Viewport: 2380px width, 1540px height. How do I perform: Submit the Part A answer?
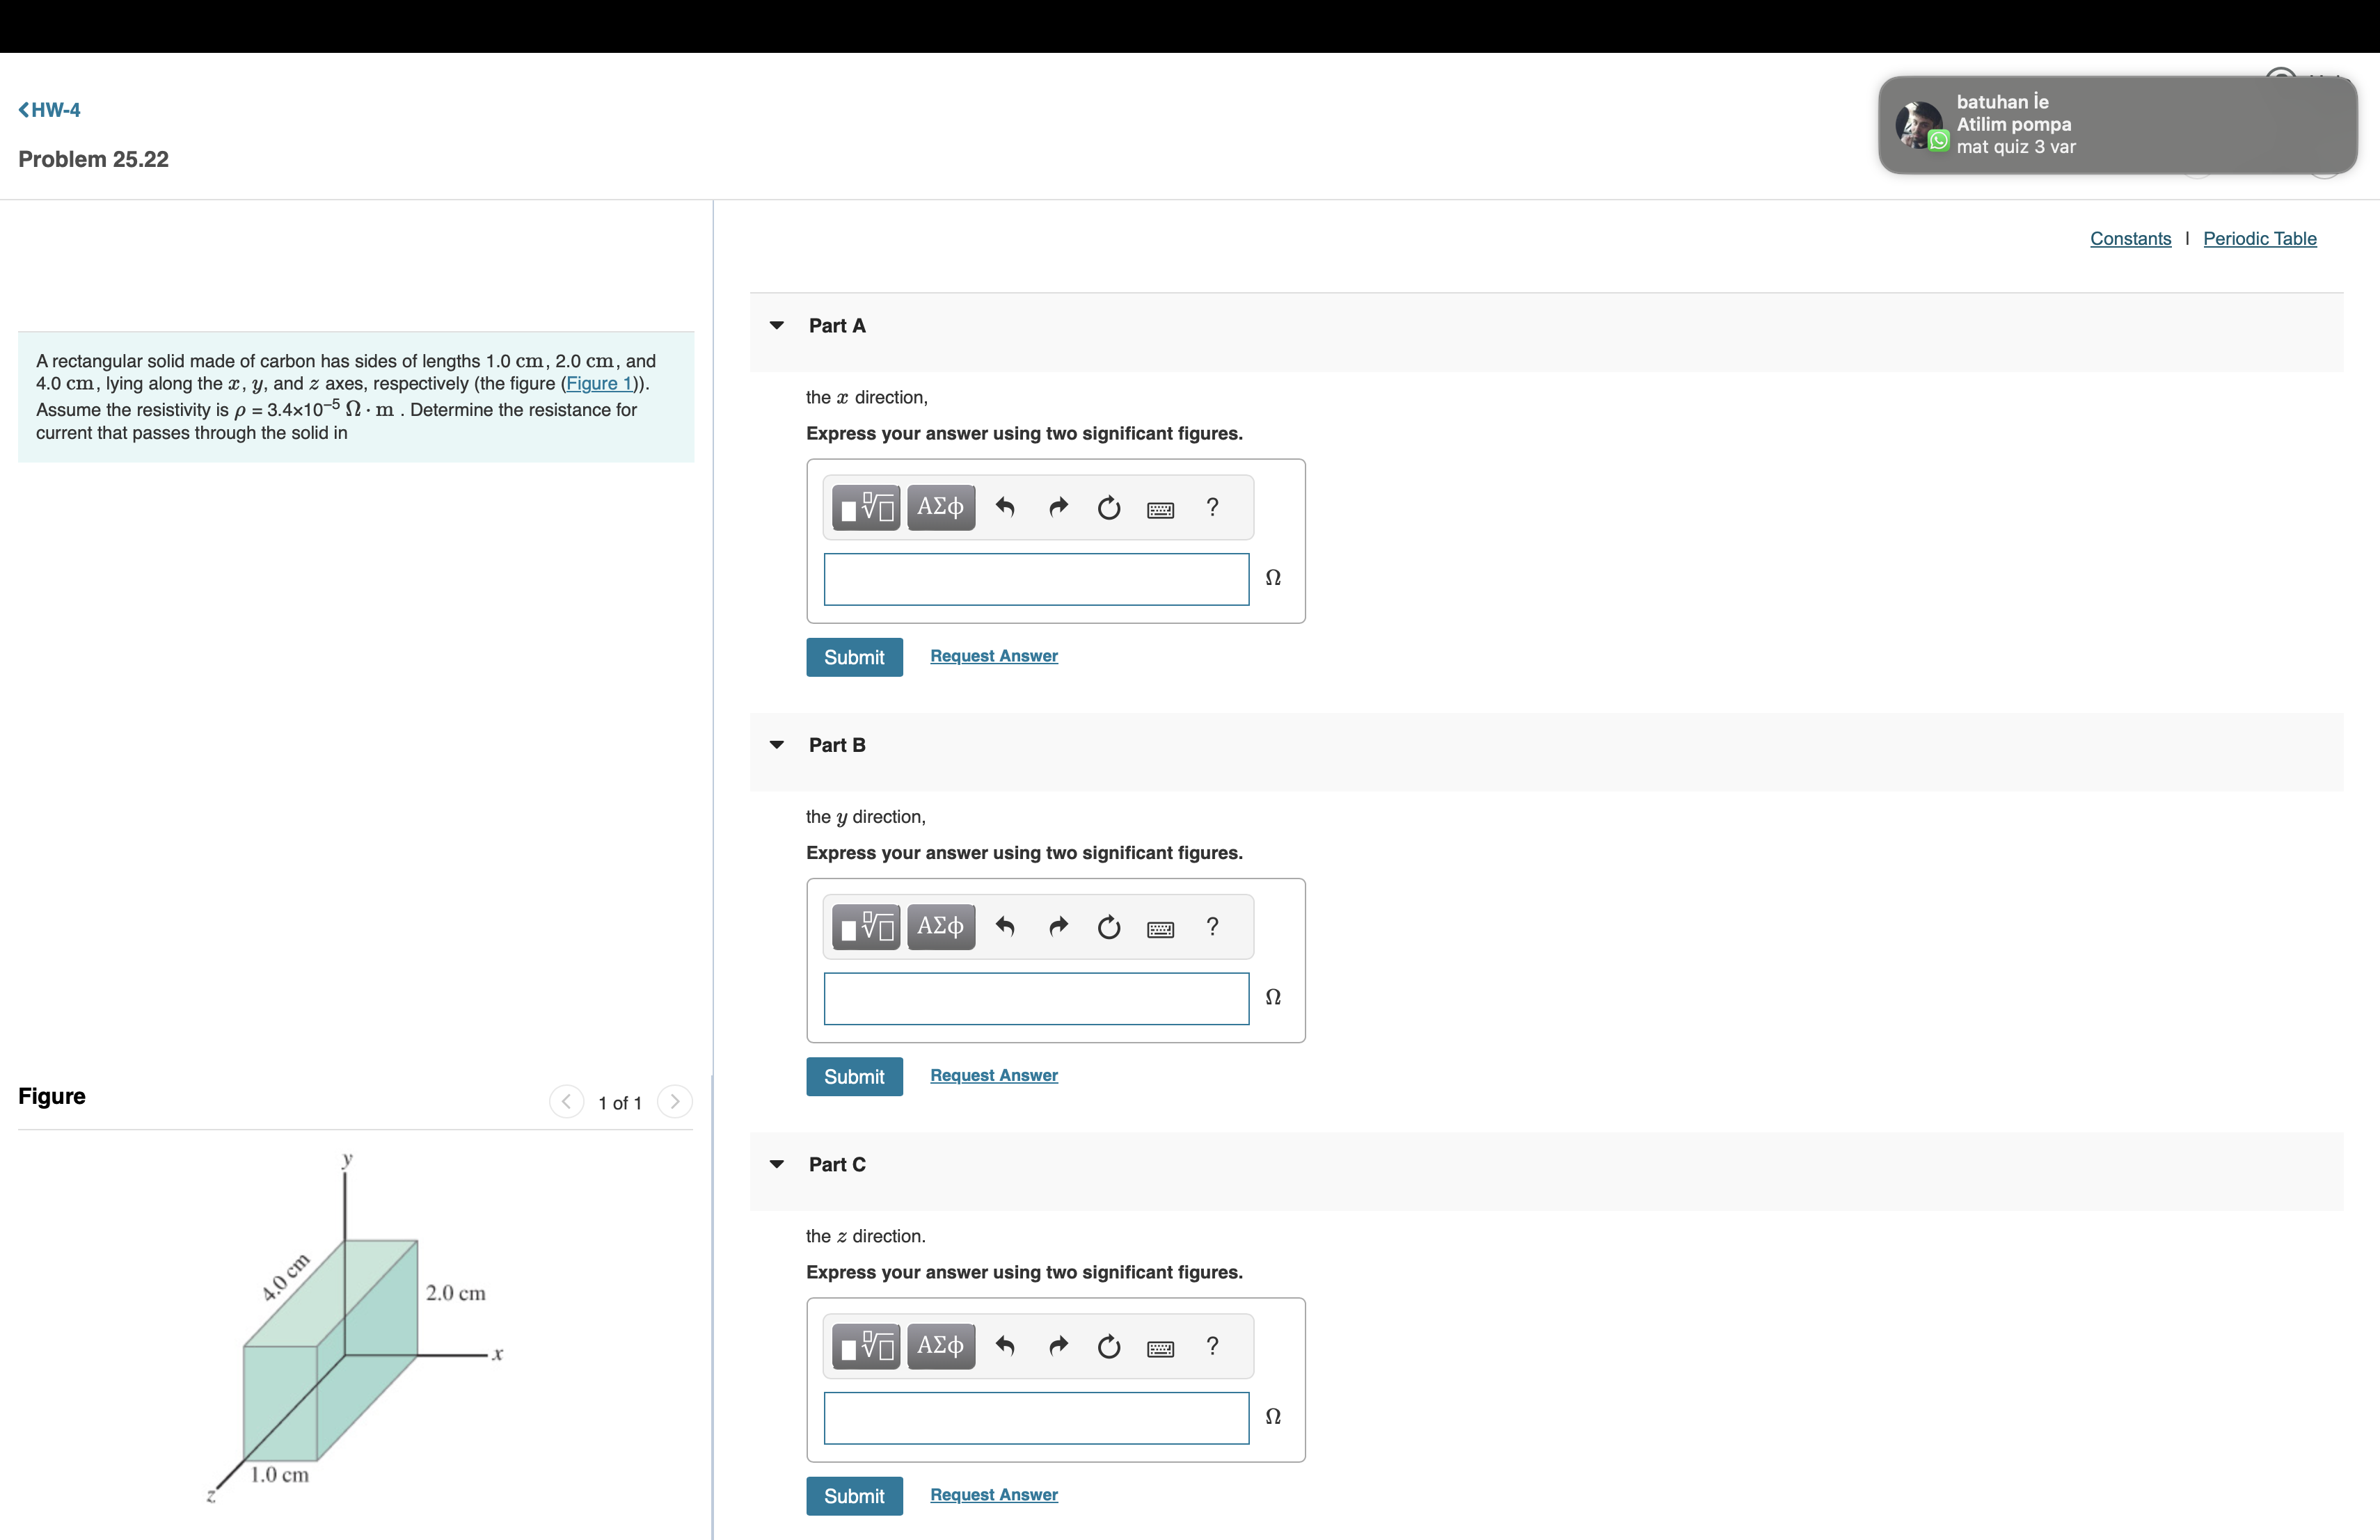(x=854, y=657)
